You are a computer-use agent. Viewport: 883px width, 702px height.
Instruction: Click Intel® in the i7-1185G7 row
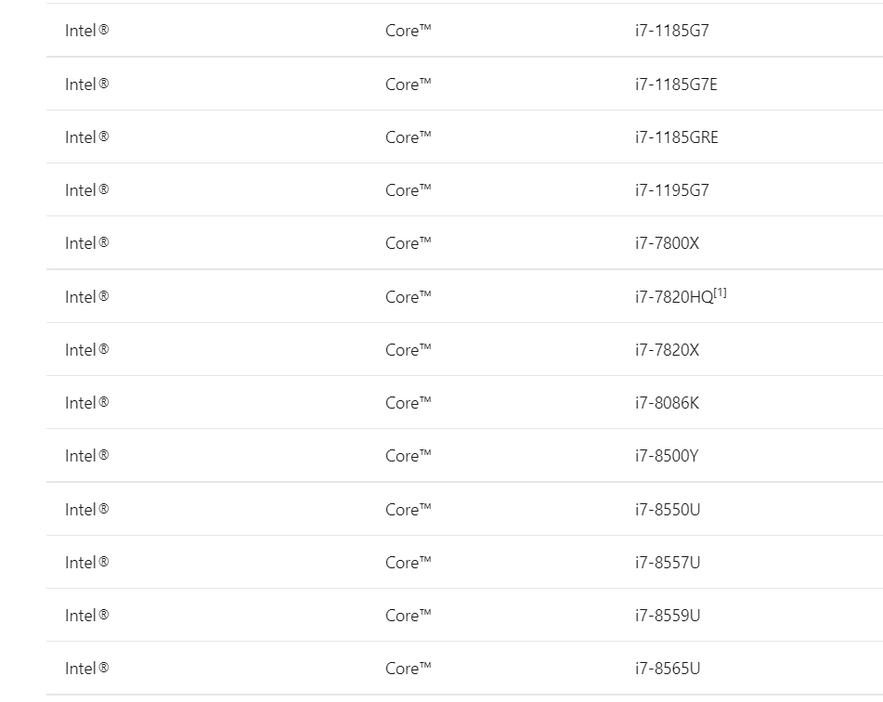[86, 31]
